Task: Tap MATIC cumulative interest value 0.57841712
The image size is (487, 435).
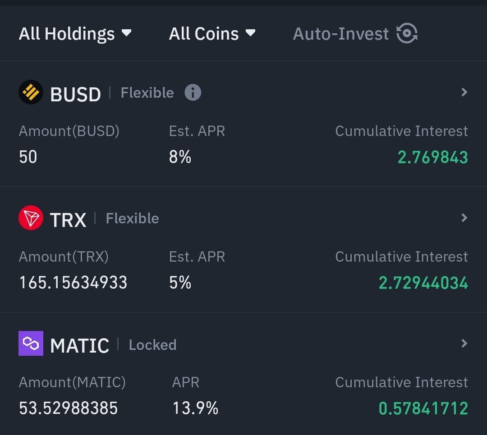Action: pos(423,408)
